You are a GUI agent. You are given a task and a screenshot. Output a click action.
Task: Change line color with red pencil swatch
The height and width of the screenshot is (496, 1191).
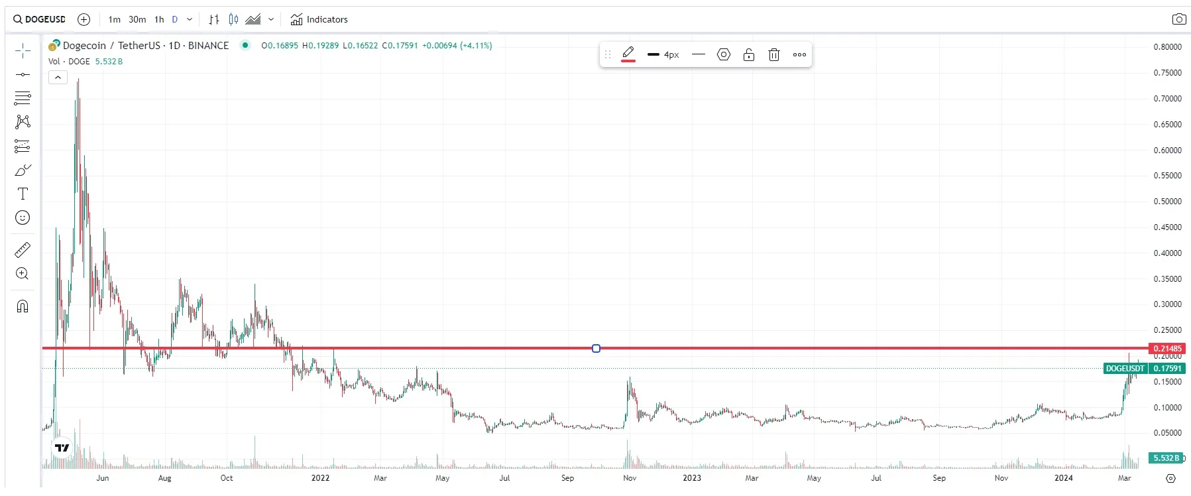[628, 54]
